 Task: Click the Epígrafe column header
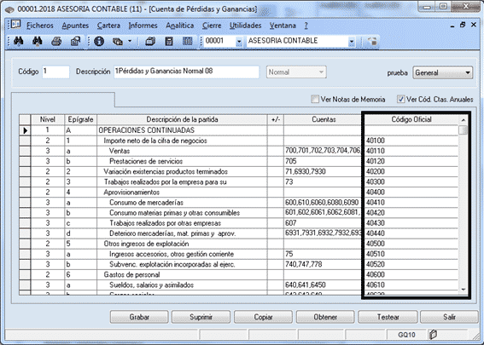[x=80, y=119]
